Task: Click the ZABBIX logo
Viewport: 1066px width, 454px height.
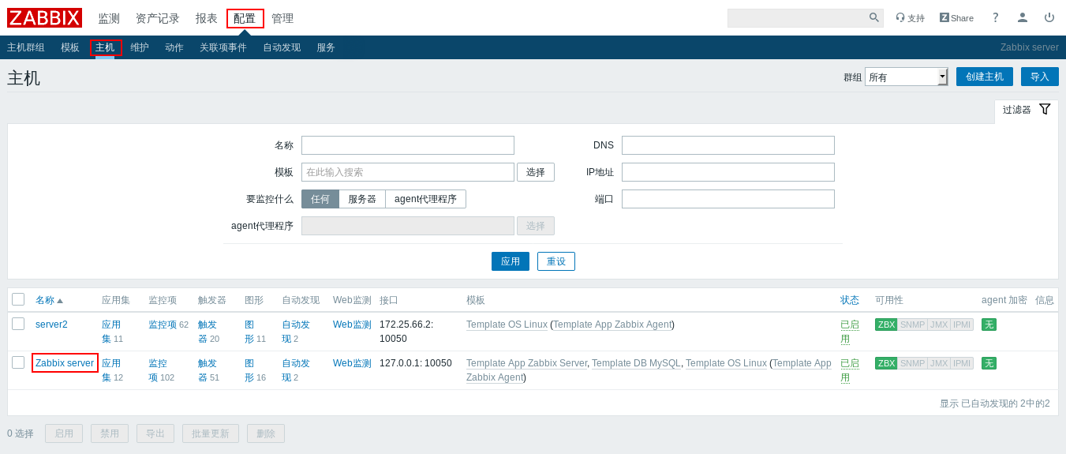Action: coord(44,18)
